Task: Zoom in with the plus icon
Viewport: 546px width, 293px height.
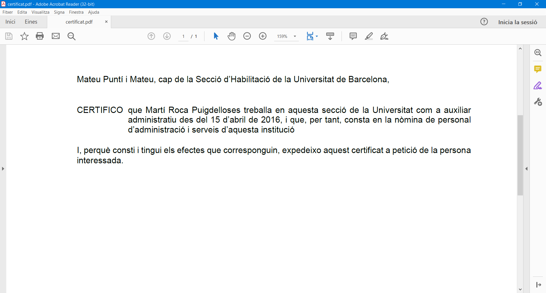Action: coord(263,36)
